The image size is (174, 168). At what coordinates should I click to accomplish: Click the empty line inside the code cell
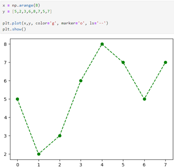coord(87,17)
